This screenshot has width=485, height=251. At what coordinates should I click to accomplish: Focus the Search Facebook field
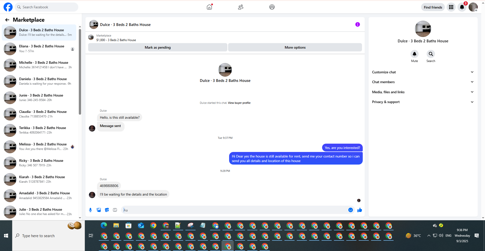(x=46, y=7)
